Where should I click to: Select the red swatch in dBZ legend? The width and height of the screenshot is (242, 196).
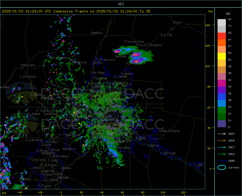pos(222,36)
